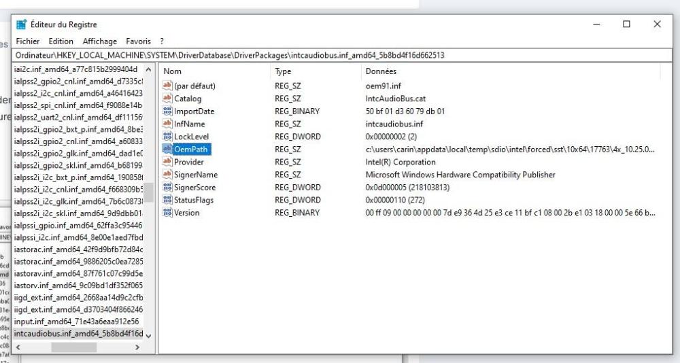Click the Registry Editor app icon in title bar
Viewport: 680px width, 363px height.
tap(21, 24)
